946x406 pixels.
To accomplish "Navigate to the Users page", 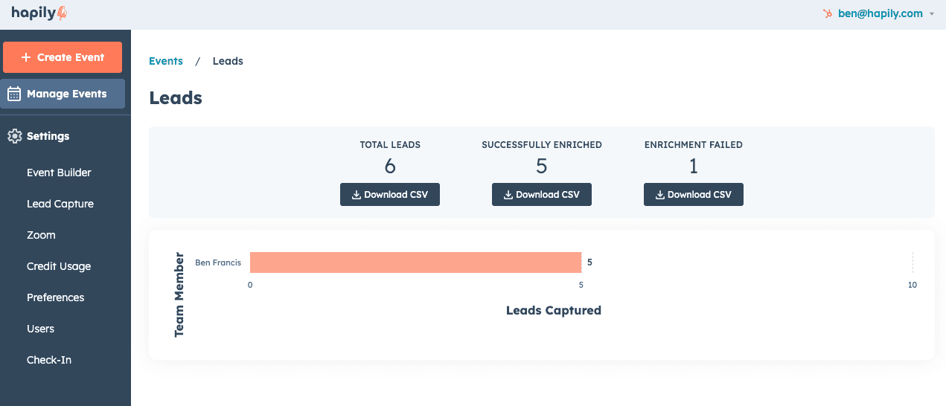I will tap(40, 329).
